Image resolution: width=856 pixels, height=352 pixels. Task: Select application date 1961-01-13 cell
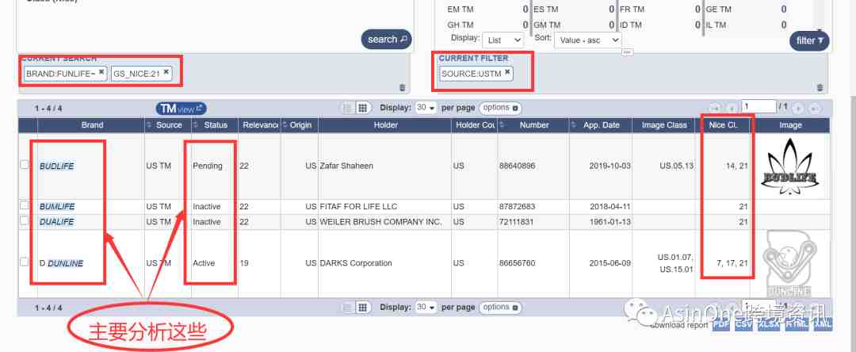pyautogui.click(x=601, y=222)
